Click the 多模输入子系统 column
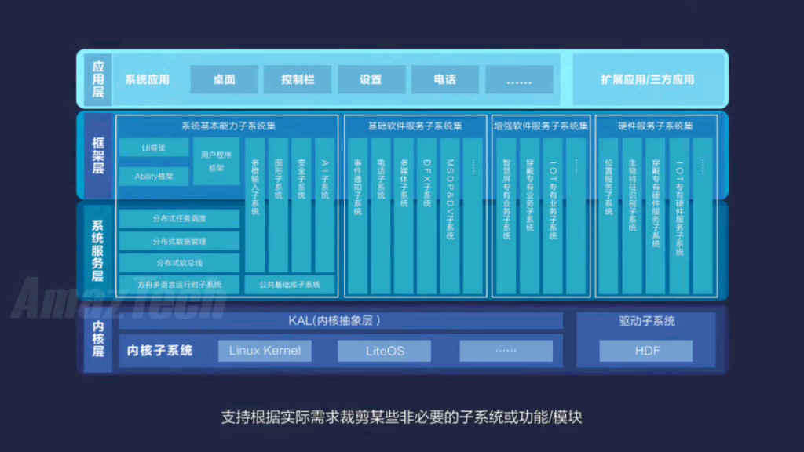The width and height of the screenshot is (804, 452). pos(255,205)
